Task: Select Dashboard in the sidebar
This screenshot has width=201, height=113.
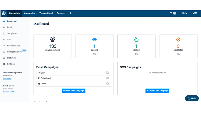Action: 12,21
